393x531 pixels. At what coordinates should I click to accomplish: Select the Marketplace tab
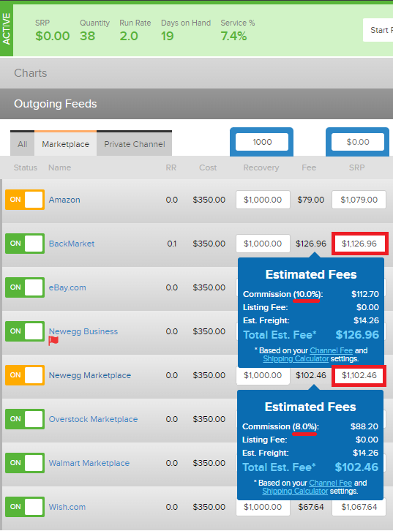(x=66, y=144)
